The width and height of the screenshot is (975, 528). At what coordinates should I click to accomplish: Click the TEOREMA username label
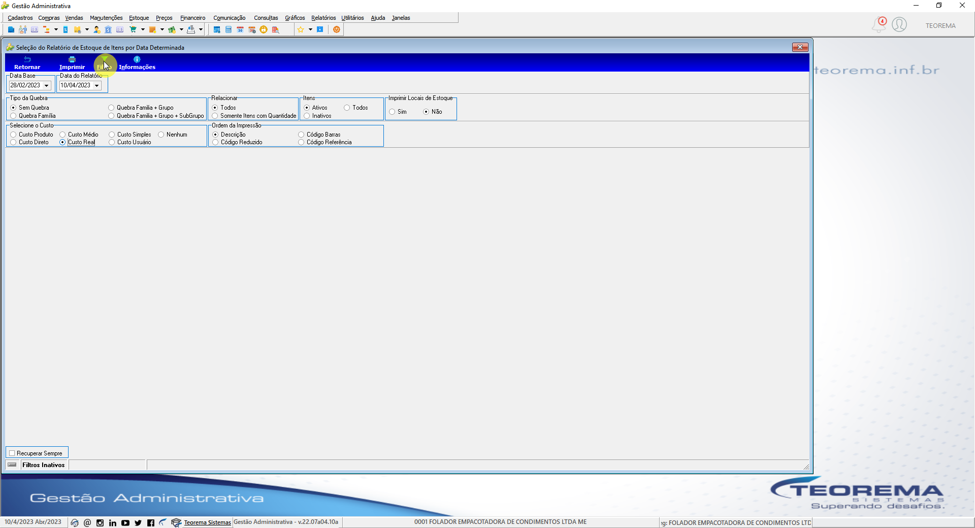click(940, 26)
